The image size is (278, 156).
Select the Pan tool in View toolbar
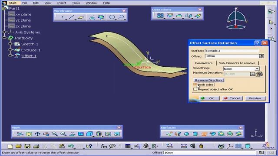click(37, 134)
